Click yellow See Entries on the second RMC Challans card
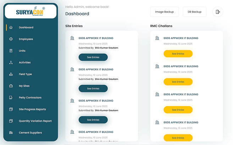233x145 pixels. point(178,82)
